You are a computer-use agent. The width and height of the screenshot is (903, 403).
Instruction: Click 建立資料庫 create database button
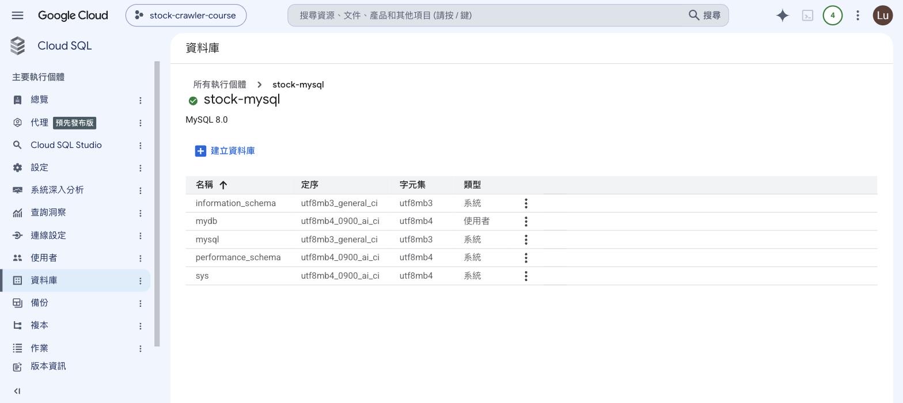(x=225, y=151)
